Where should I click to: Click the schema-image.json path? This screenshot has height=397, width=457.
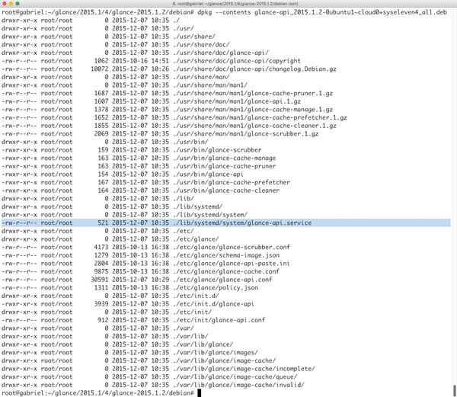click(226, 255)
